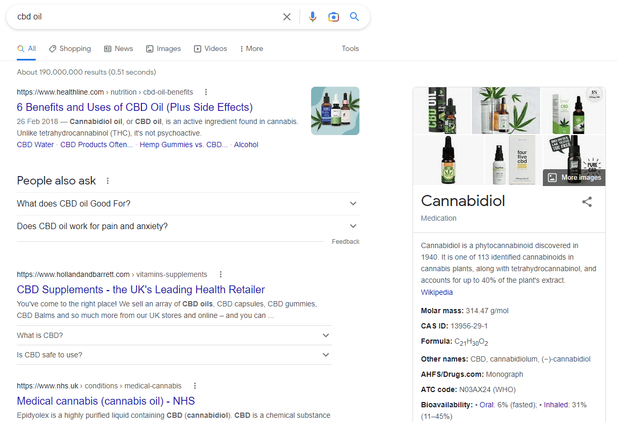Click the Cannabidiol panel title

tap(462, 201)
